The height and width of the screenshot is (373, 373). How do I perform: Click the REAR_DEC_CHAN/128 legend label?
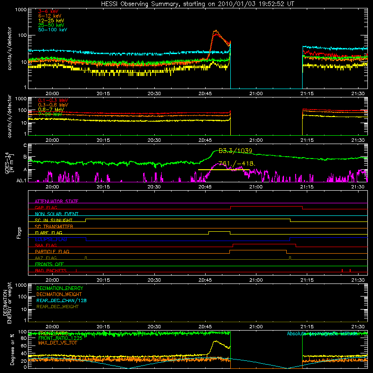62,300
